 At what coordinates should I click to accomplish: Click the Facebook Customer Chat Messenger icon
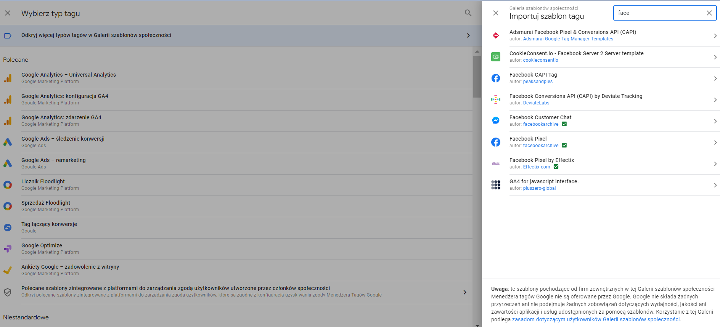495,121
